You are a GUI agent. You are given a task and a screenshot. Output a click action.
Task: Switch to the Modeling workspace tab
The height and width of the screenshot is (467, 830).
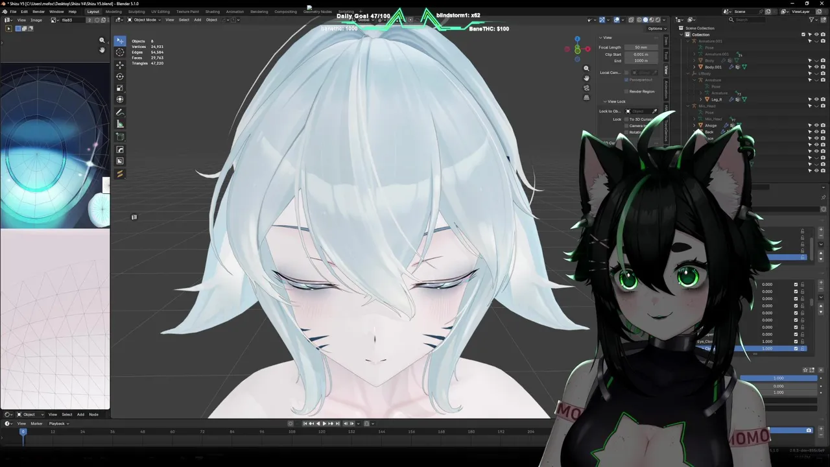[x=113, y=12]
